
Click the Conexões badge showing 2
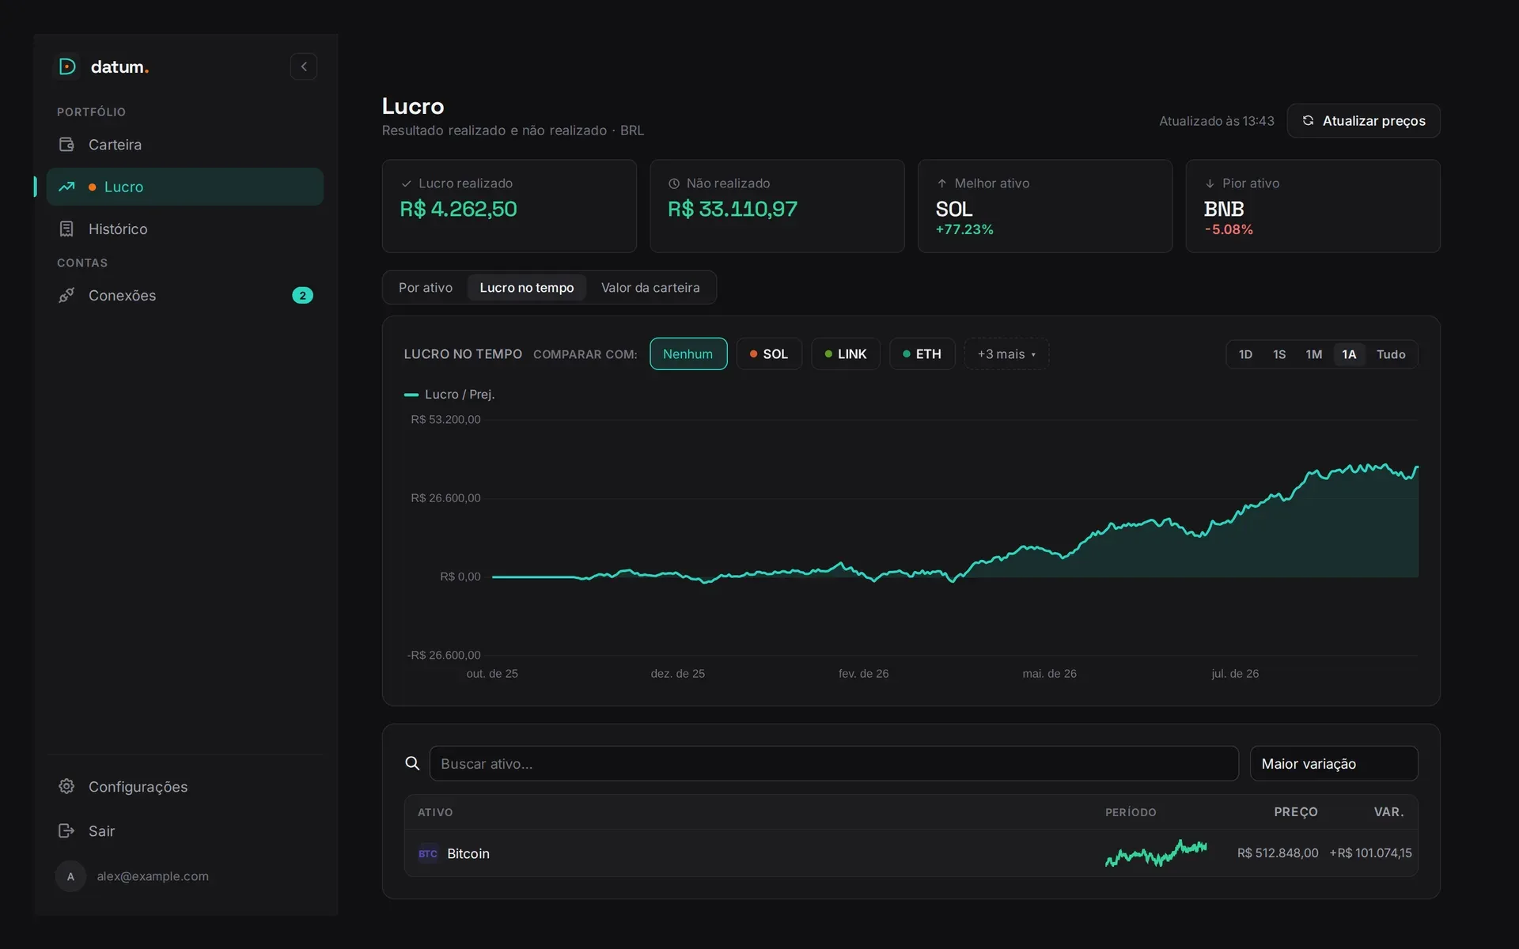302,295
